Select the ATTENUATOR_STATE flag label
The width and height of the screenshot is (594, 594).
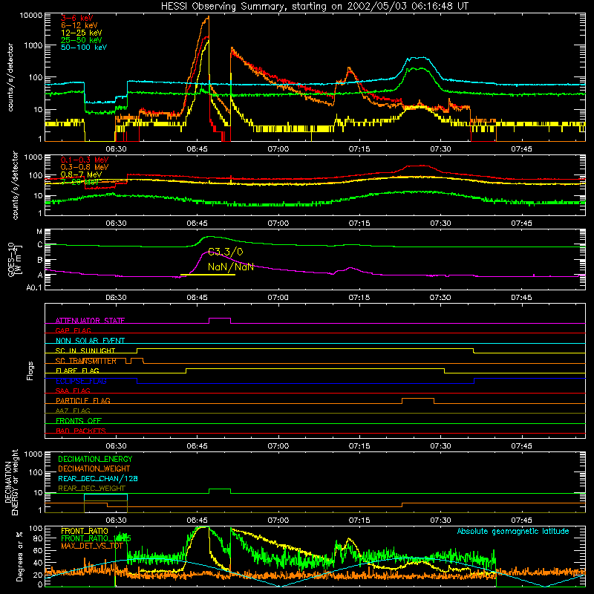coord(90,321)
